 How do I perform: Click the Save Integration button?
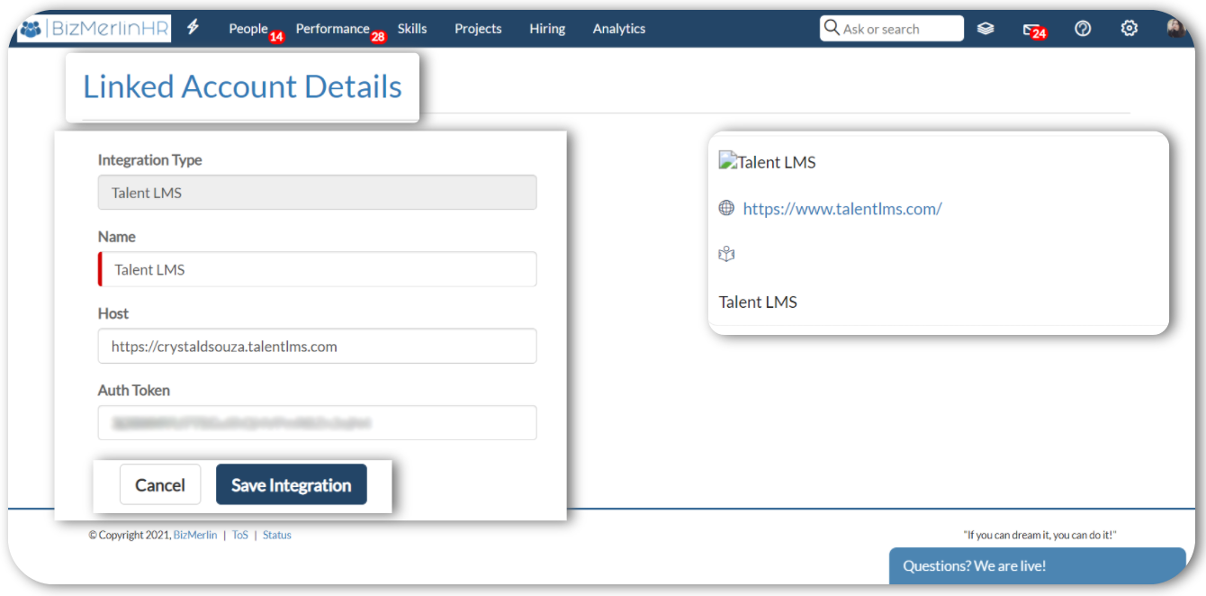click(292, 484)
